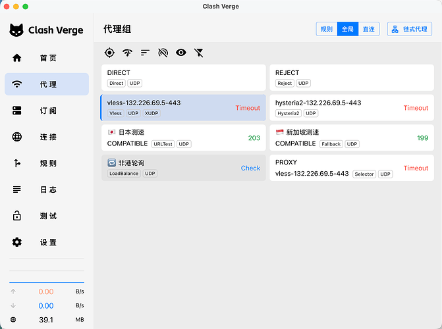Select the REJECT proxy card
442x329 pixels.
(352, 78)
